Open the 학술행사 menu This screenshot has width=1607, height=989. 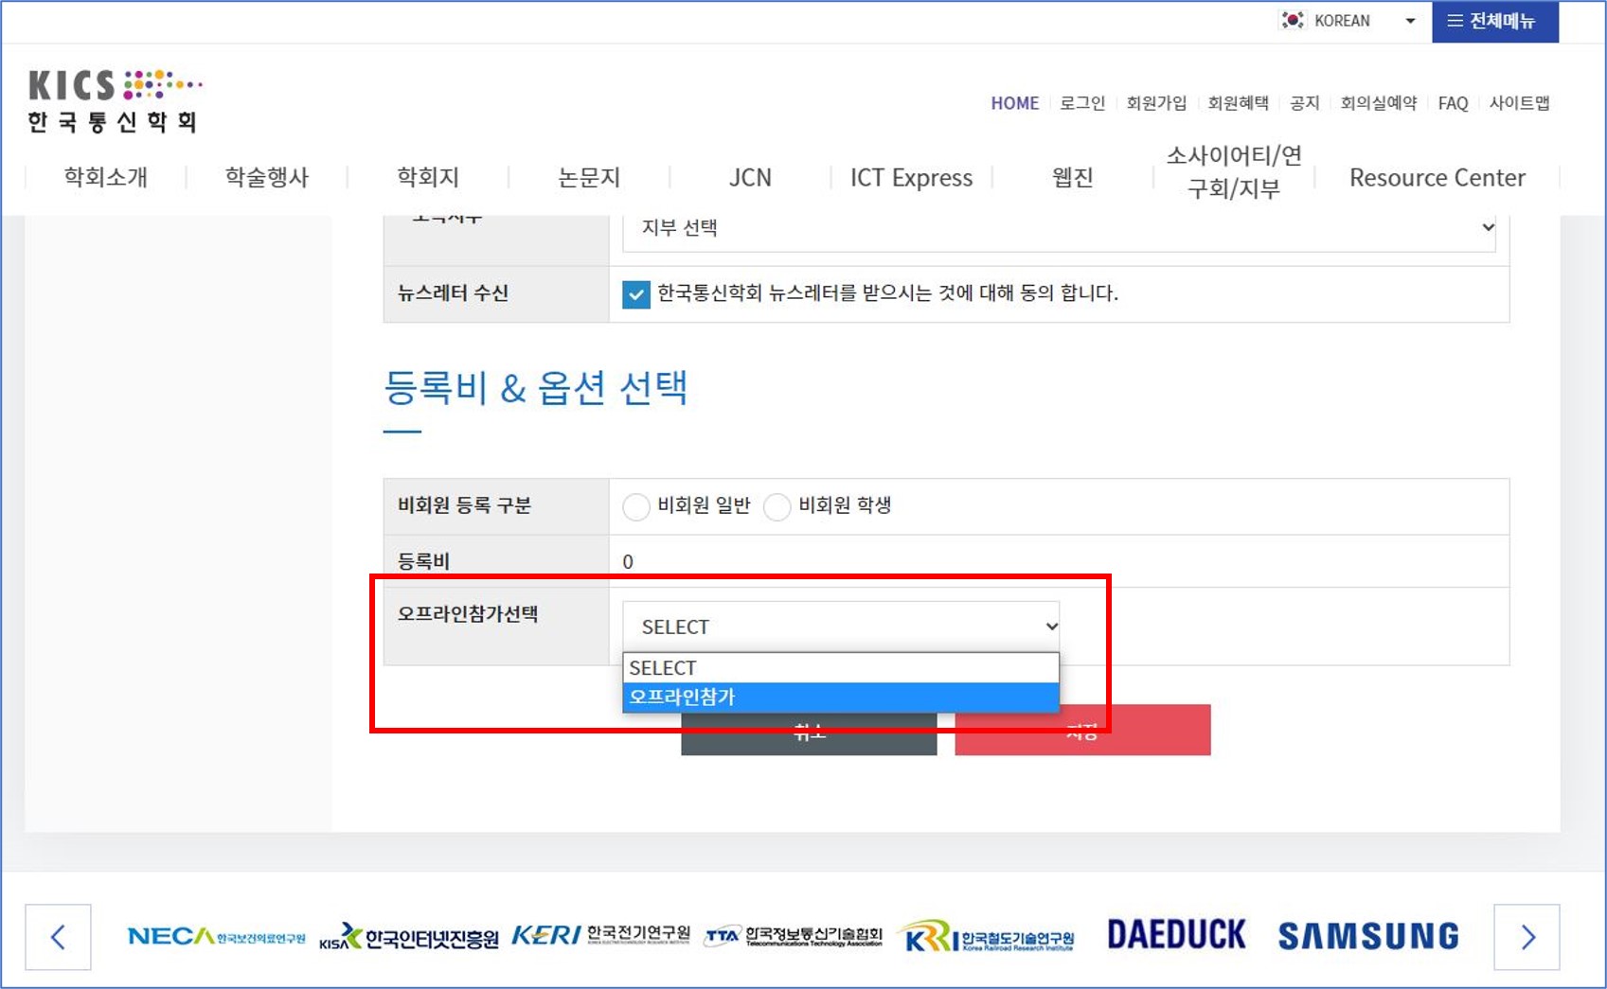click(x=267, y=178)
